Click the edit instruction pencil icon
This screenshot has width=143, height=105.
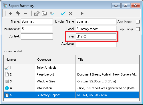pos(37,13)
